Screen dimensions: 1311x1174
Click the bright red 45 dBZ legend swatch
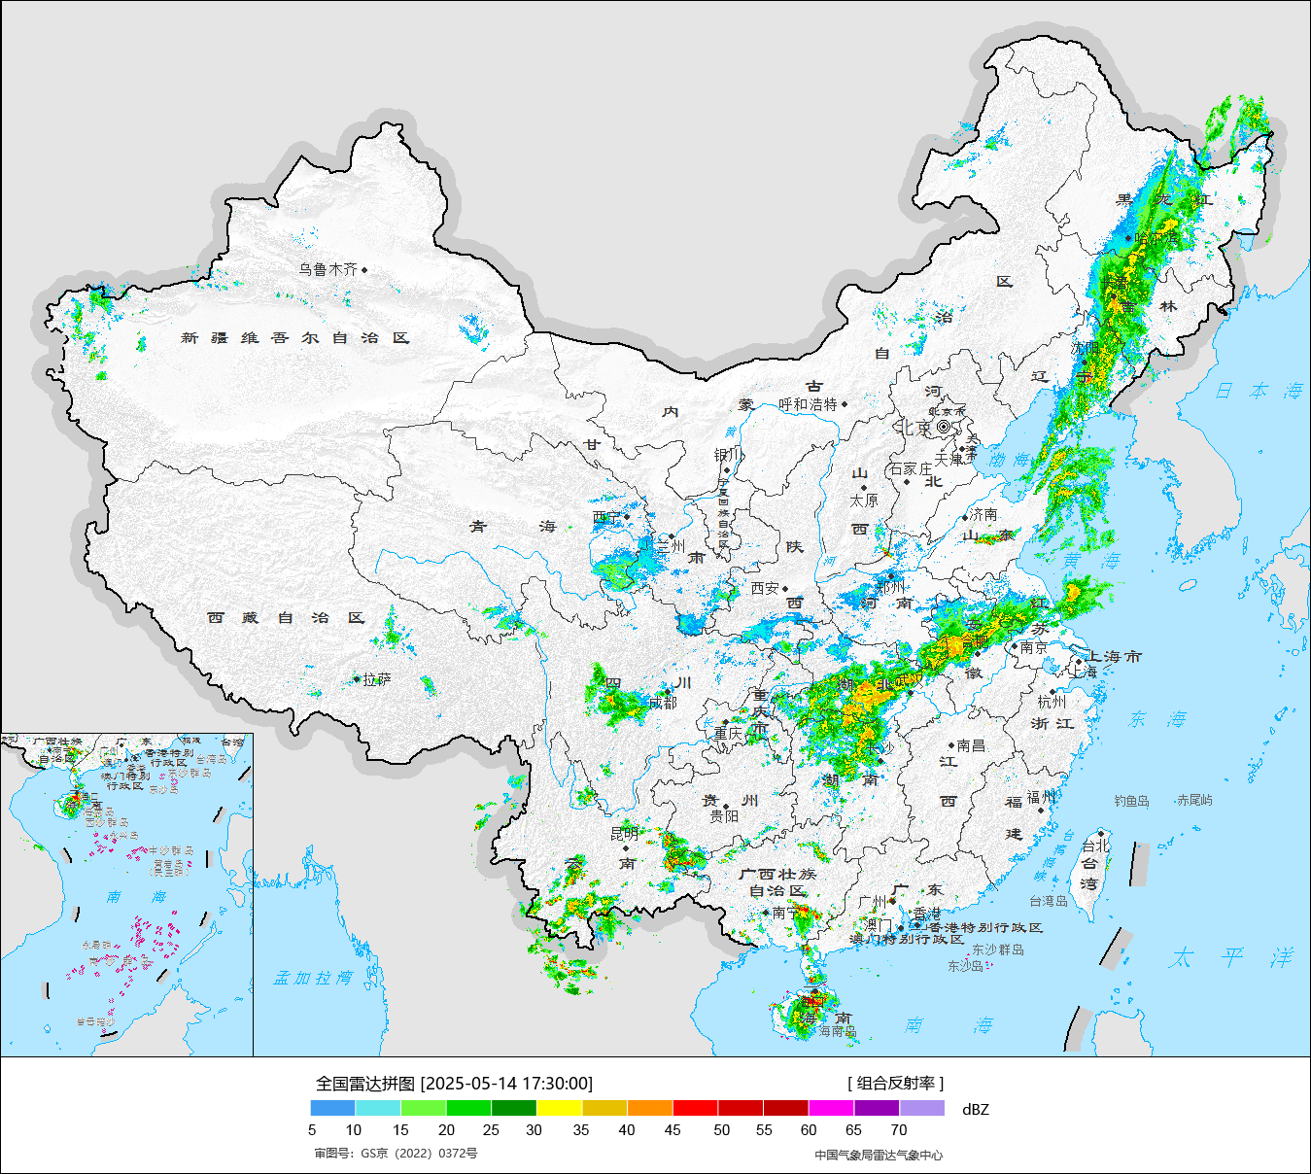click(x=695, y=1108)
